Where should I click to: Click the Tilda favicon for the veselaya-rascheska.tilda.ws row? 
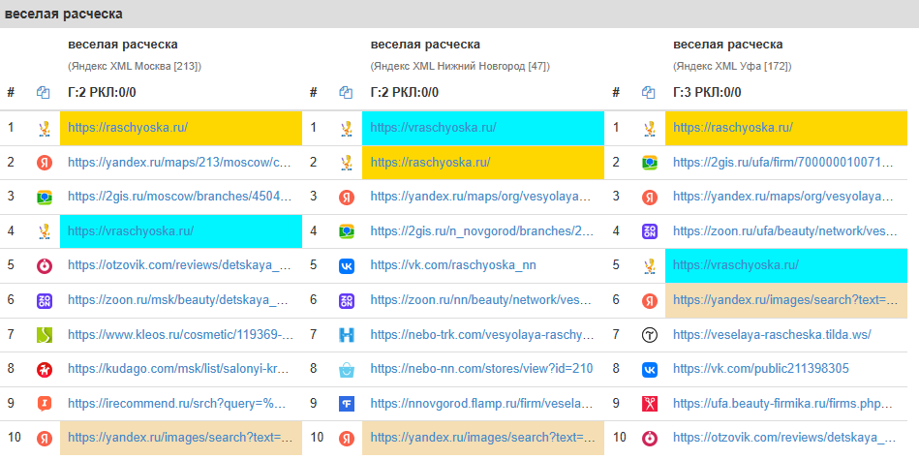point(650,335)
